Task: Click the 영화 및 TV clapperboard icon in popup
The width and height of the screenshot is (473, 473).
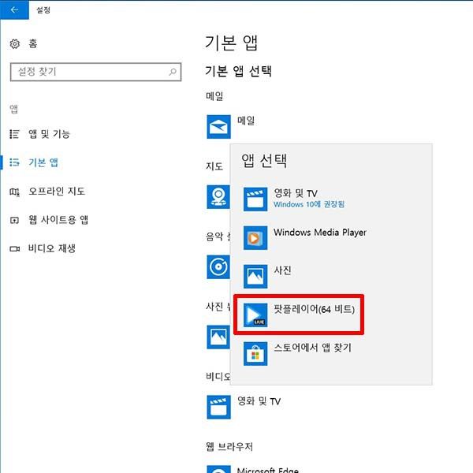Action: pyautogui.click(x=255, y=199)
